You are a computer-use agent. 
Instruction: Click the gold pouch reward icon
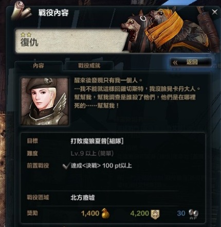pyautogui.click(x=105, y=214)
